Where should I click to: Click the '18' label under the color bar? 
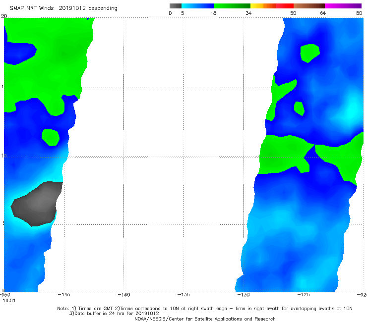click(x=213, y=13)
